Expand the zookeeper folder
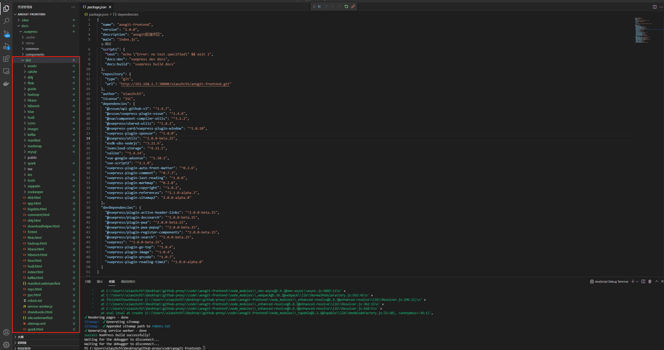The height and width of the screenshot is (350, 664). 46,192
